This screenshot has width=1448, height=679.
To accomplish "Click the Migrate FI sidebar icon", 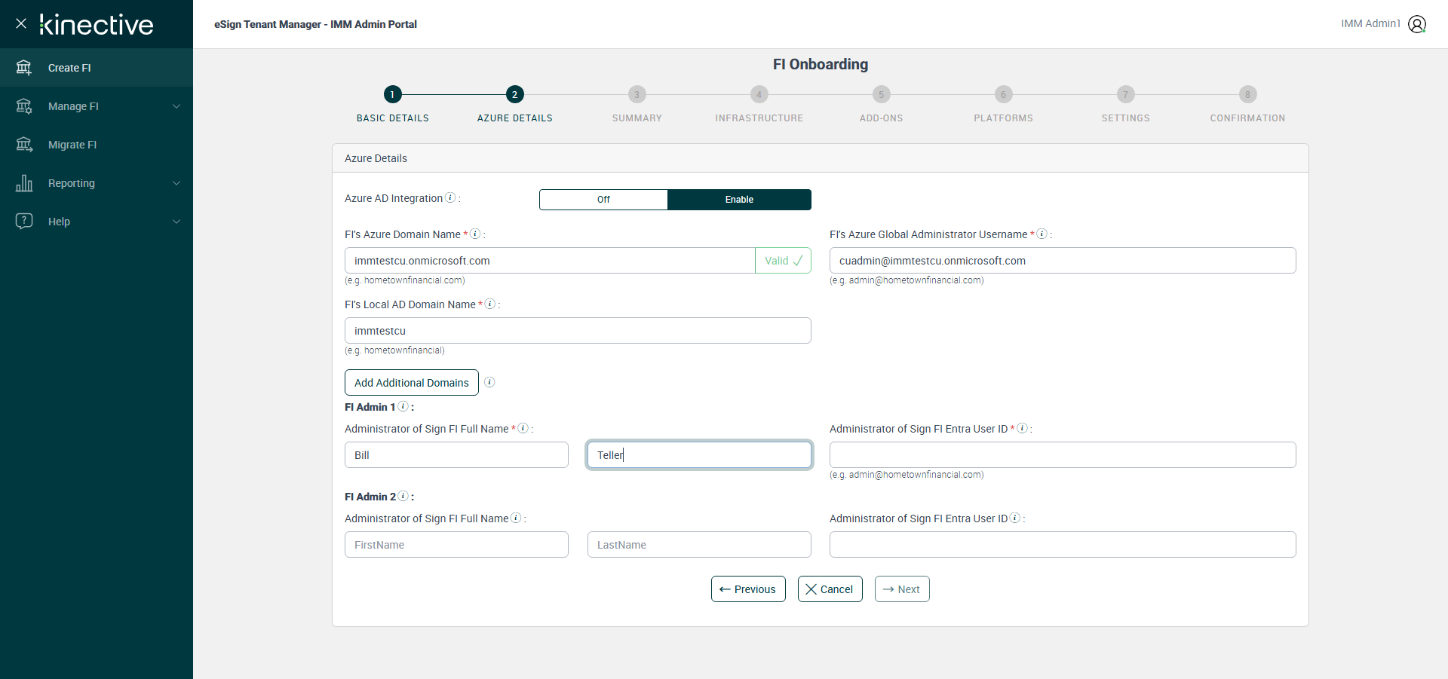I will (x=24, y=145).
